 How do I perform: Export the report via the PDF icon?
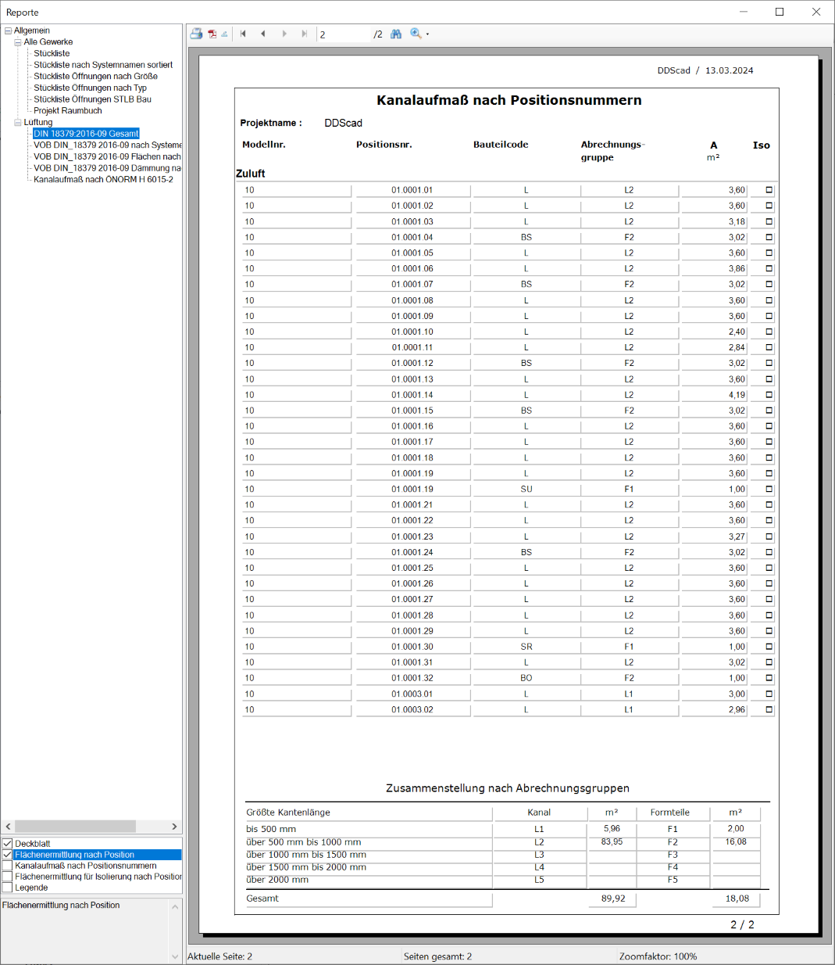(212, 34)
